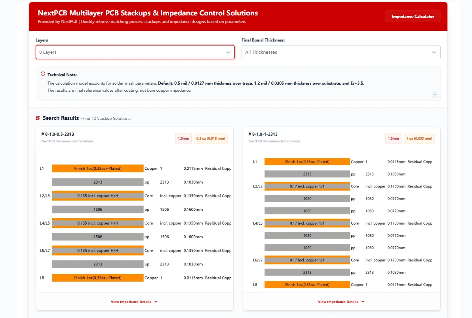Expand View Impedance Details for 8-1.0-0.5-2313
Screen dimensions: 472x318
coord(134,302)
